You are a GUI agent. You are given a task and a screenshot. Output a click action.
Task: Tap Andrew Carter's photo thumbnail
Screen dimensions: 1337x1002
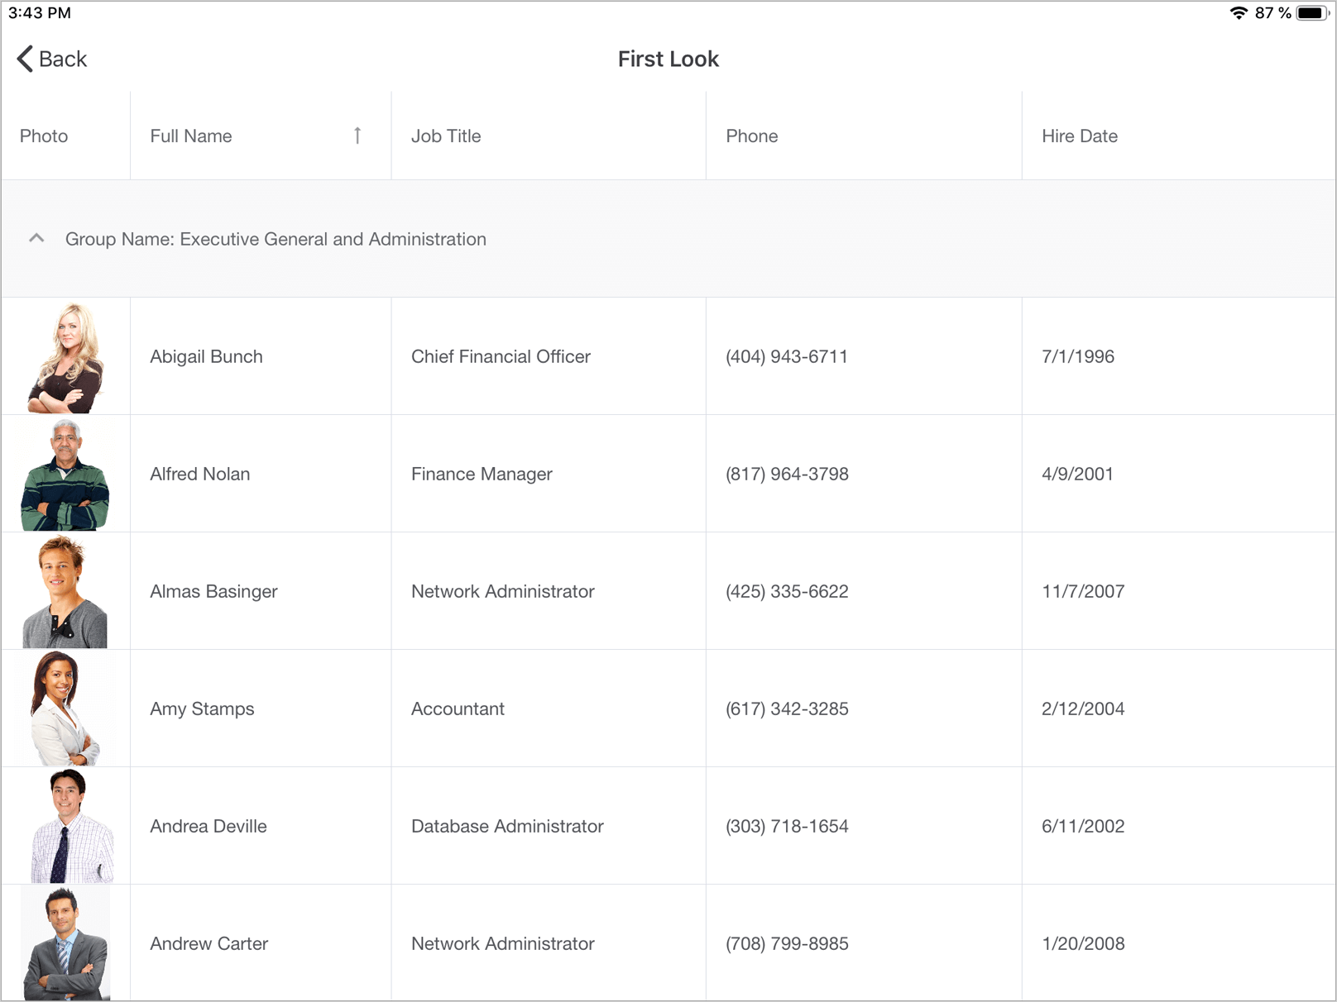pyautogui.click(x=65, y=943)
